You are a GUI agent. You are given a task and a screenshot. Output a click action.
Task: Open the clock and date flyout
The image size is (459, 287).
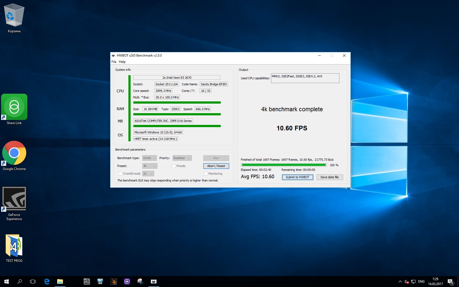click(x=436, y=282)
